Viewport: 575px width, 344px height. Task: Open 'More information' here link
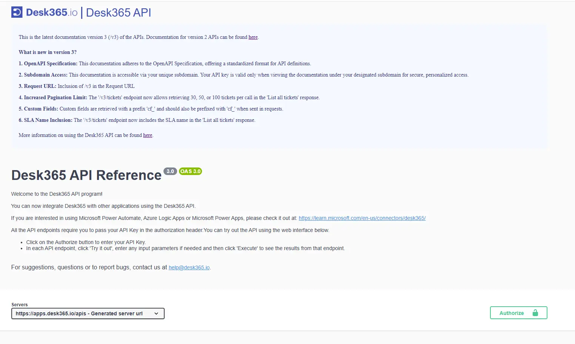tap(148, 135)
